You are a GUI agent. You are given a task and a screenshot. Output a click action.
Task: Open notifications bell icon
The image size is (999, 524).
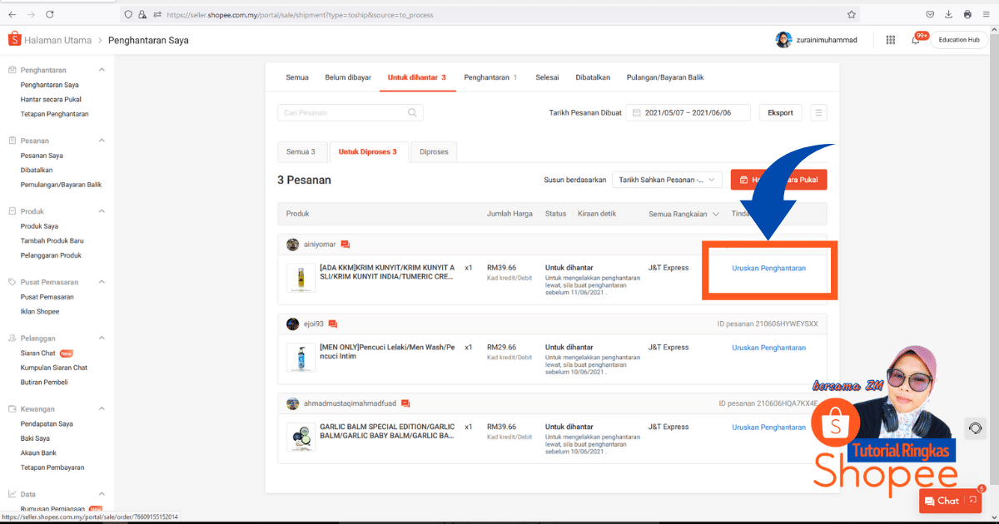[x=916, y=40]
